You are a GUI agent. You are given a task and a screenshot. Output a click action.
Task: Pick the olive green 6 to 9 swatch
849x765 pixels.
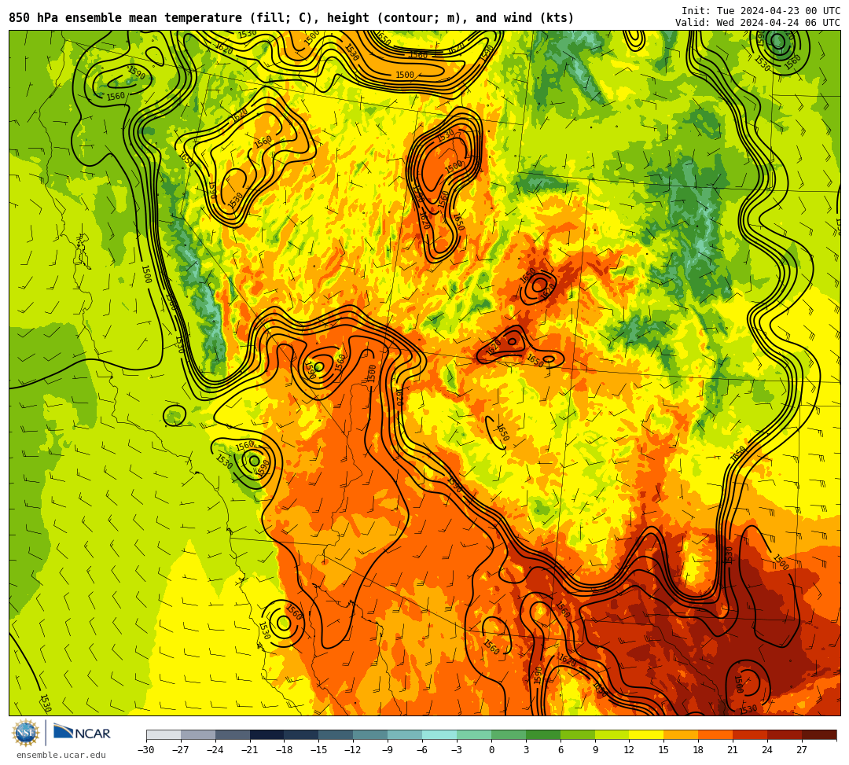tap(578, 734)
